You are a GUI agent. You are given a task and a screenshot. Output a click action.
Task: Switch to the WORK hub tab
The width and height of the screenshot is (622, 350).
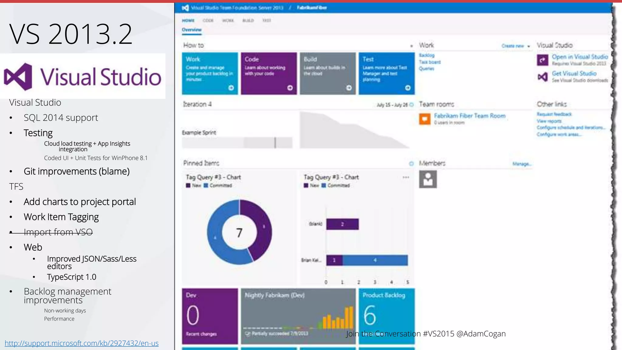[x=228, y=21]
